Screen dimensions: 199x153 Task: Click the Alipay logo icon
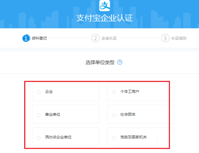tap(104, 6)
